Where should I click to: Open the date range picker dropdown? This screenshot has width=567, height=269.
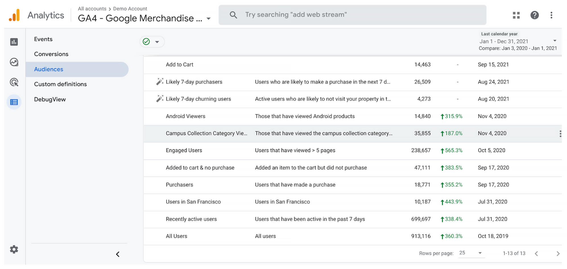[554, 41]
